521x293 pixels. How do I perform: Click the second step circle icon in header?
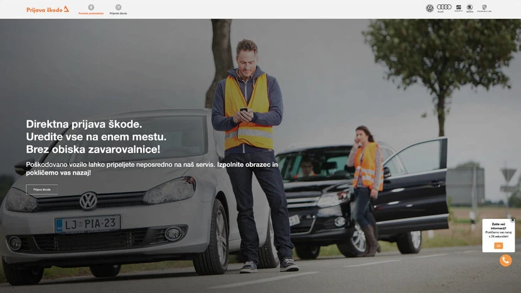pos(118,7)
